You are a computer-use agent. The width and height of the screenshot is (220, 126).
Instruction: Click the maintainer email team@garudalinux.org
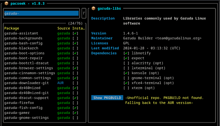coord(178,38)
